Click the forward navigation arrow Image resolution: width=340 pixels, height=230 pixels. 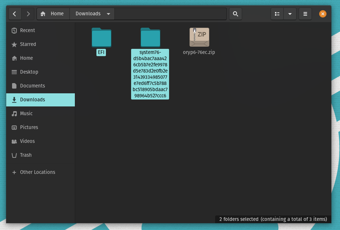[28, 14]
